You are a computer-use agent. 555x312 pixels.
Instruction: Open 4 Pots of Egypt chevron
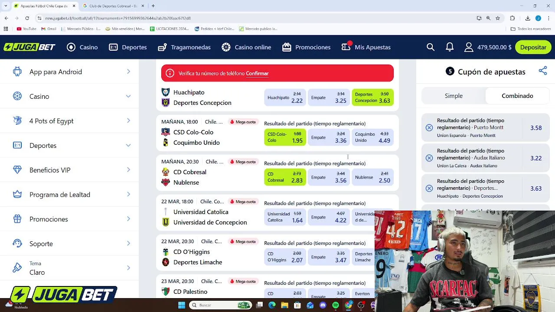[128, 120]
